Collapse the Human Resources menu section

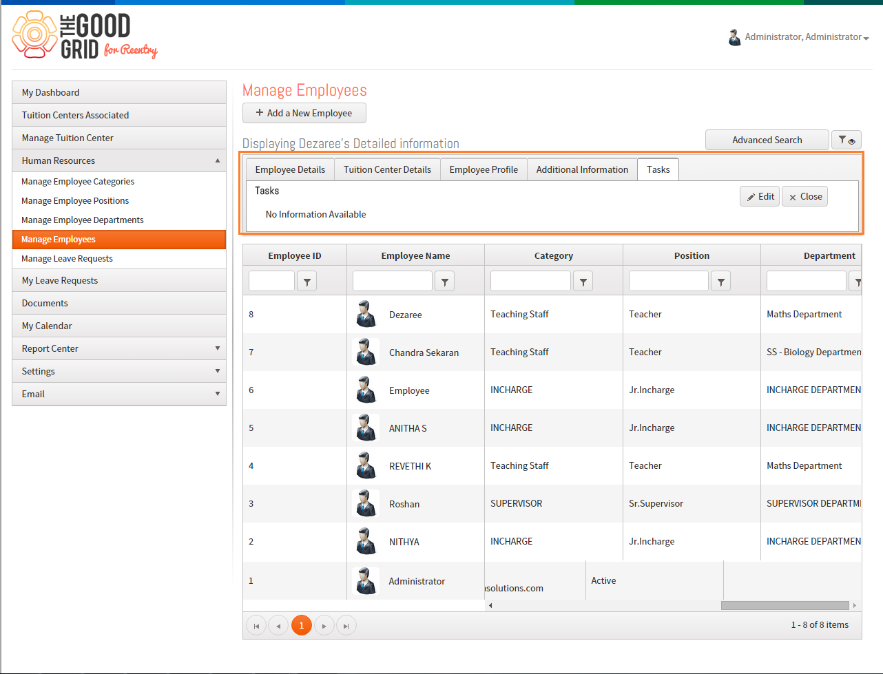(x=119, y=160)
